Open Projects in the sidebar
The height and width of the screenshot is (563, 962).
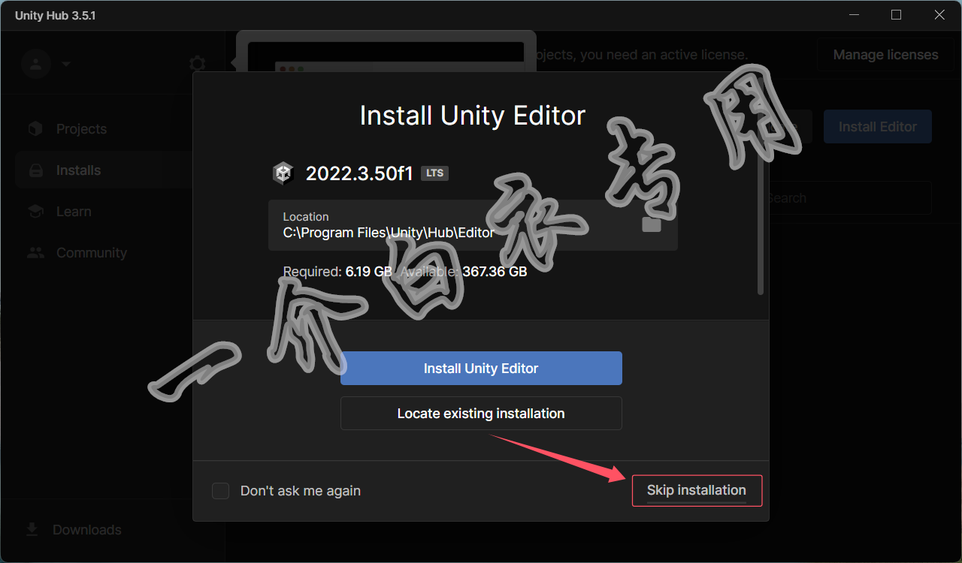(x=81, y=129)
